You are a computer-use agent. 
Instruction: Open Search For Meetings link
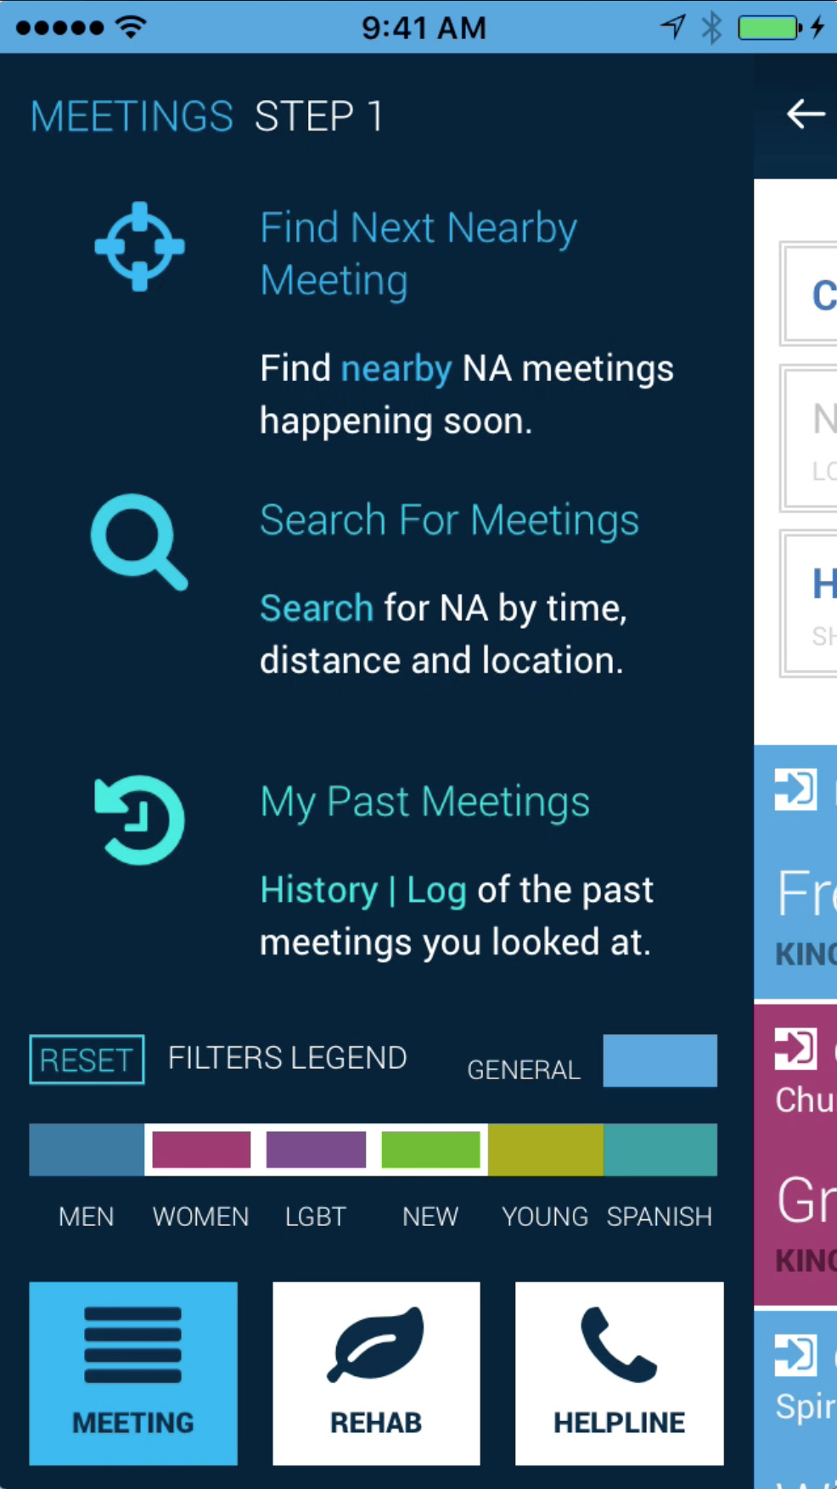pyautogui.click(x=449, y=519)
